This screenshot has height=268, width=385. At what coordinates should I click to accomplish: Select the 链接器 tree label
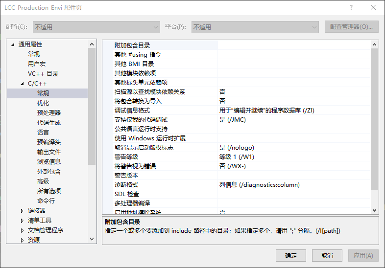[x=37, y=211]
